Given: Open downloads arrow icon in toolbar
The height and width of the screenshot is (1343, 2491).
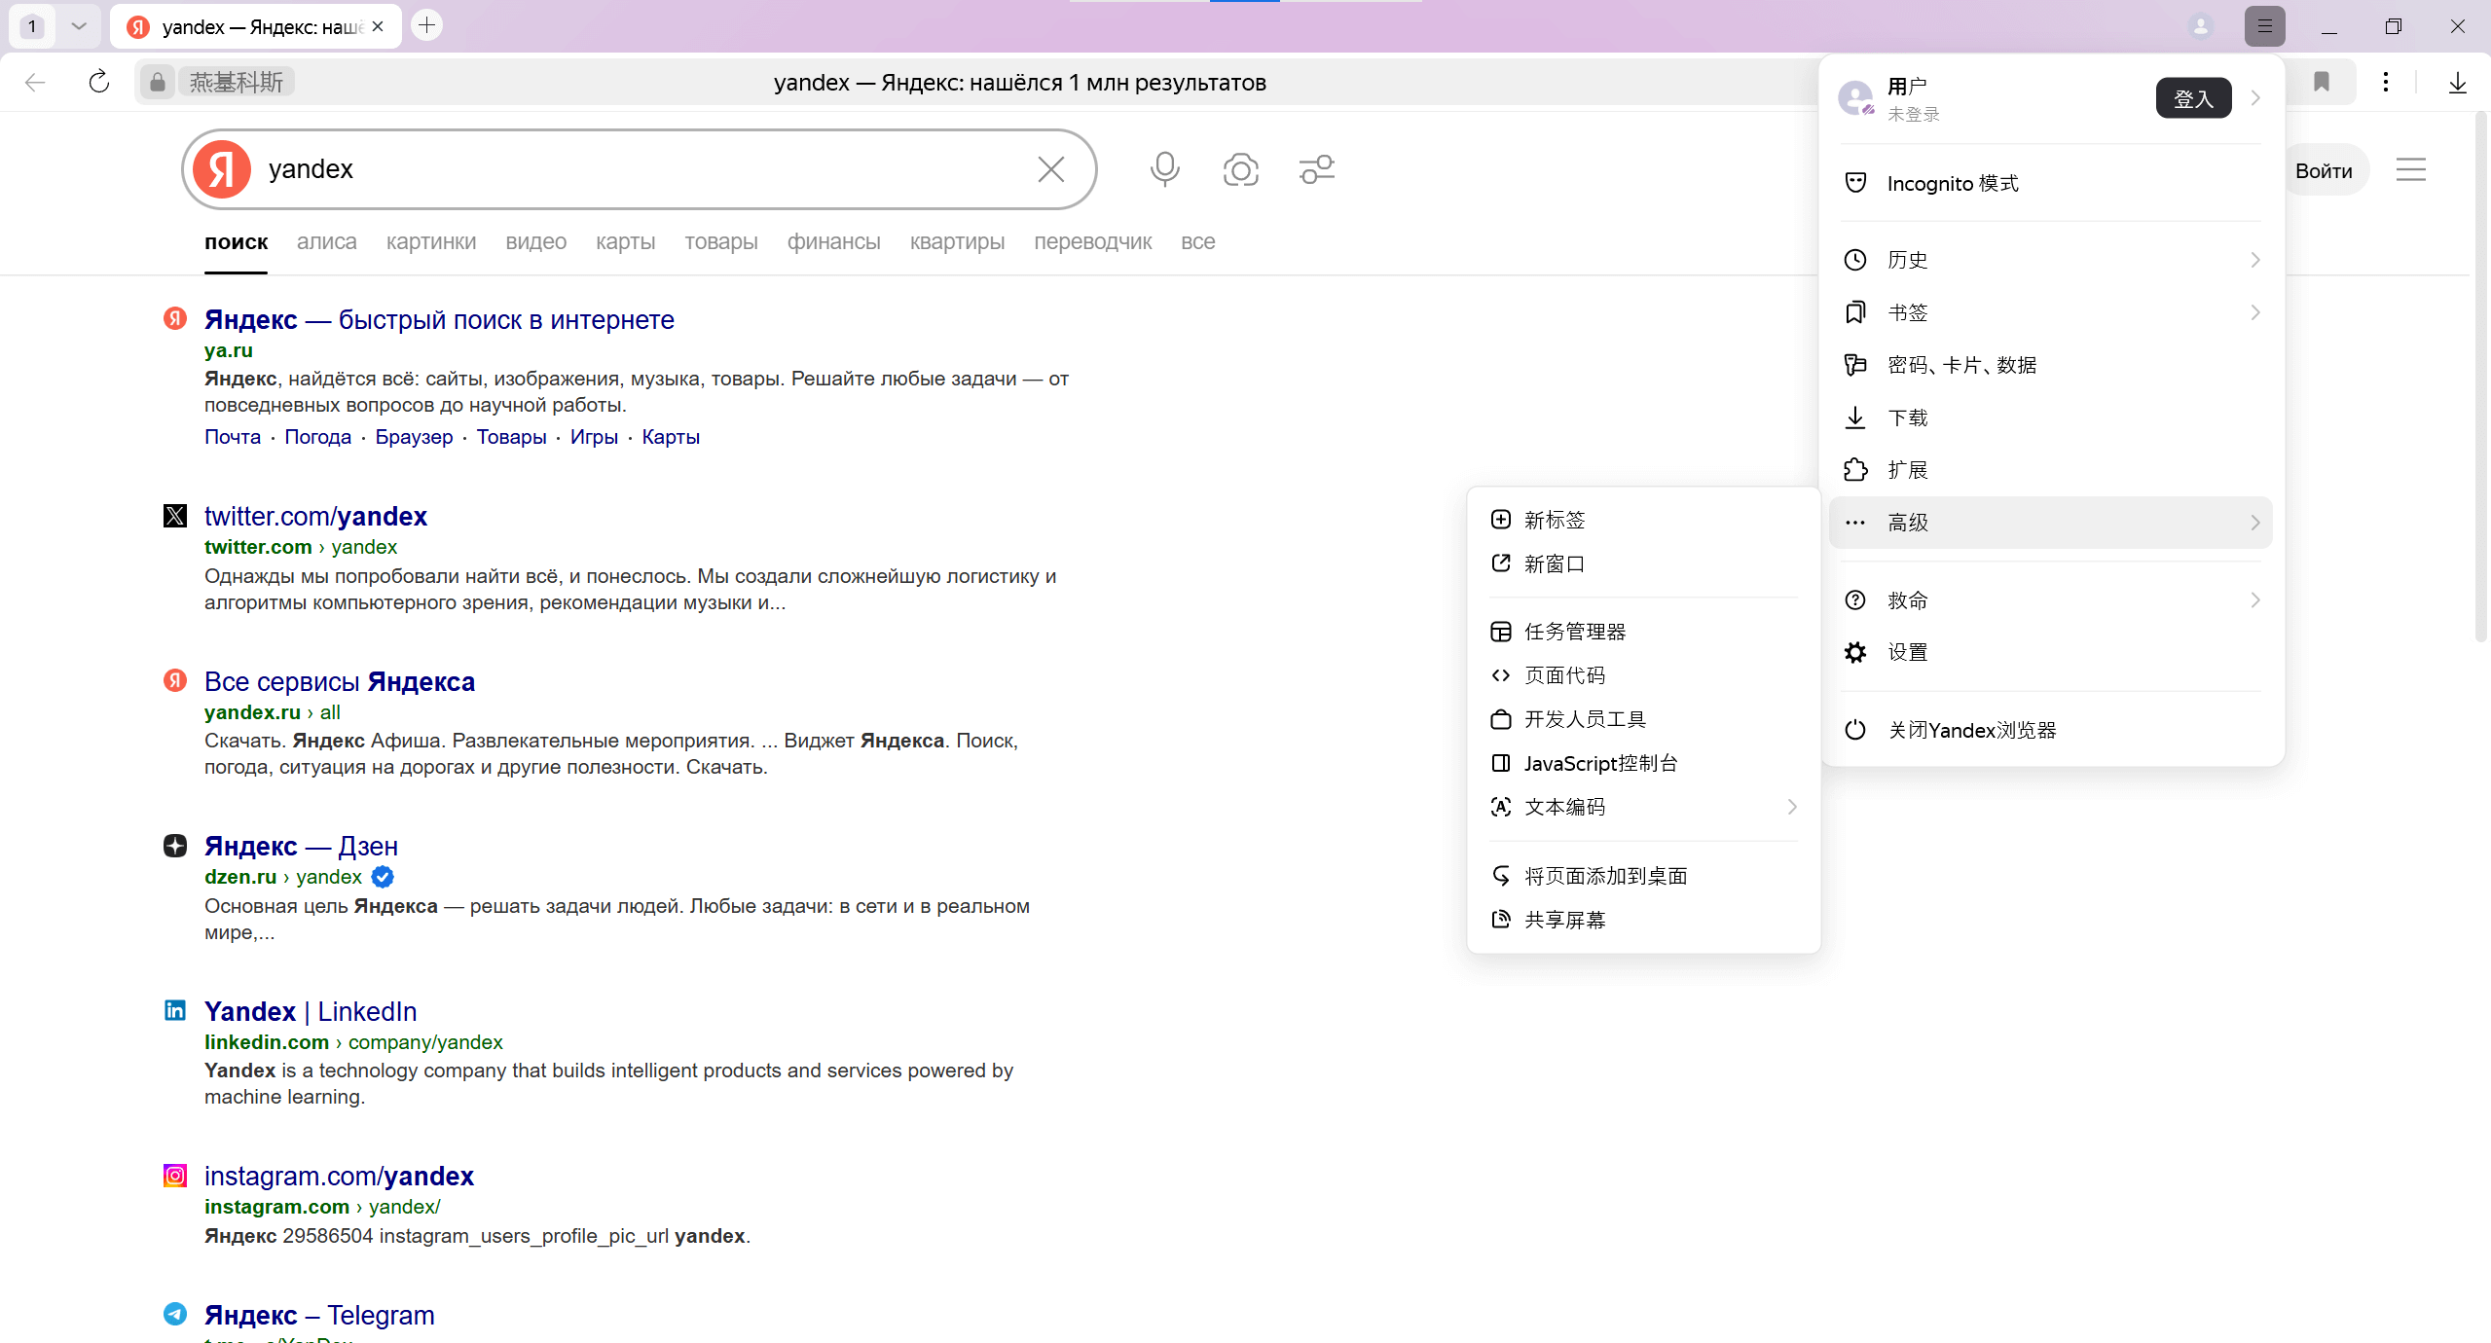Looking at the screenshot, I should [x=2457, y=82].
